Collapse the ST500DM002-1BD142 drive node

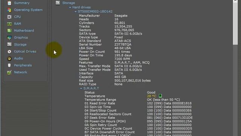click(x=75, y=12)
